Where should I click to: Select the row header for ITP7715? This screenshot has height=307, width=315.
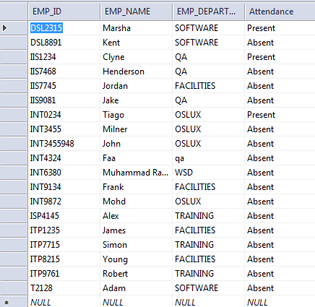(14, 245)
